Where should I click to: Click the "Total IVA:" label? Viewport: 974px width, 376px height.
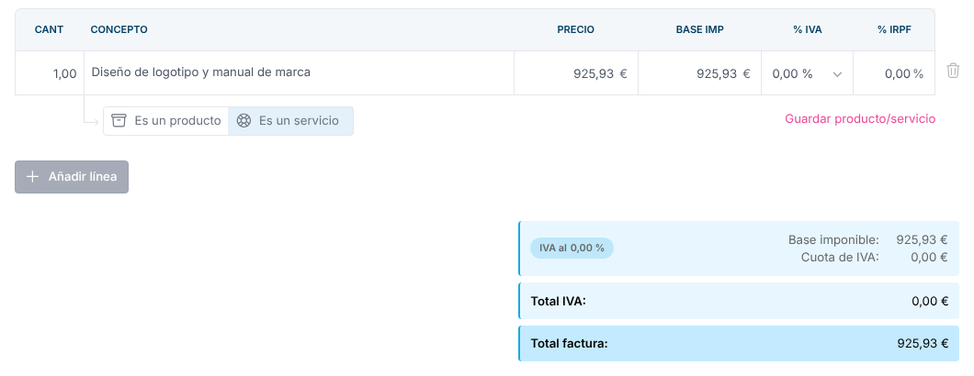(x=559, y=301)
